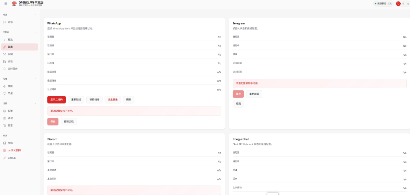Click 健康状态 health status indicator
410x195 pixels.
[x=383, y=4]
